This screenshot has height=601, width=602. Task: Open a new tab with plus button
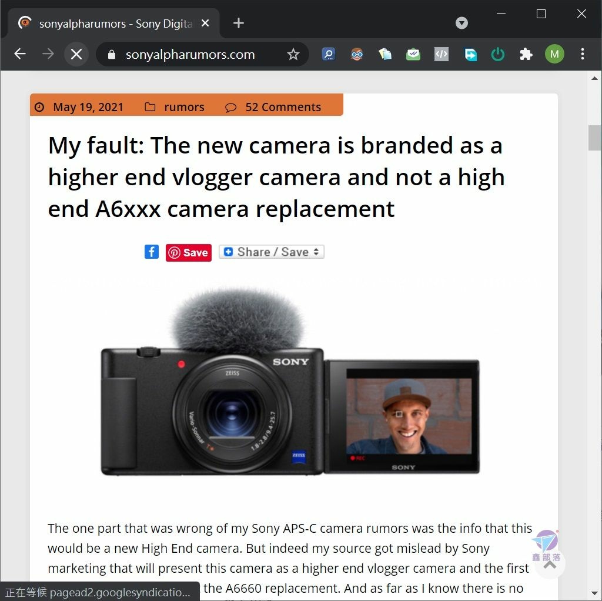pyautogui.click(x=239, y=23)
